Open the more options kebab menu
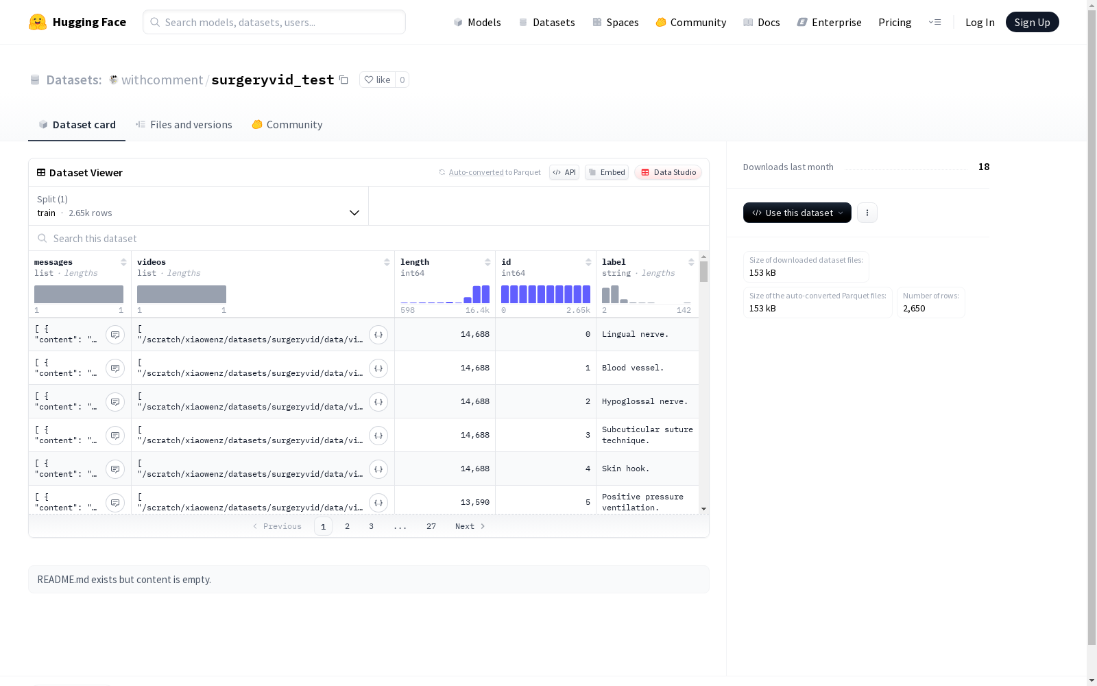This screenshot has width=1097, height=686. pyautogui.click(x=867, y=213)
